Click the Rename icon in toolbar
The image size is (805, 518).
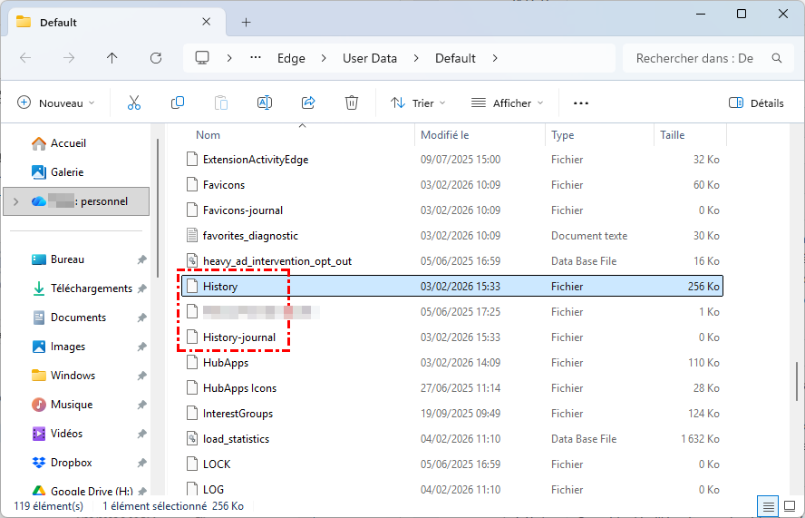point(265,103)
